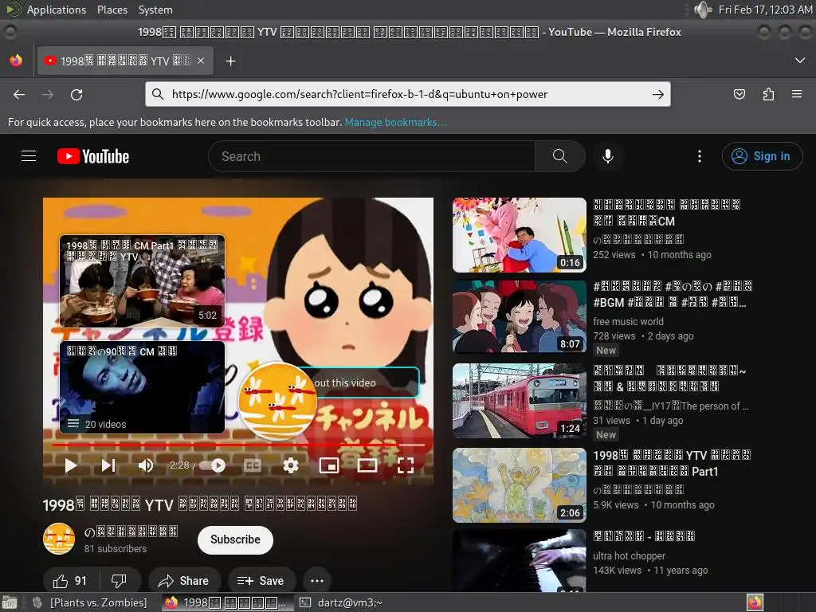Subscribe to the channel

click(235, 539)
